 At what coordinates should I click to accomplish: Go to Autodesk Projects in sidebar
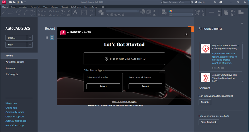[x=15, y=62]
